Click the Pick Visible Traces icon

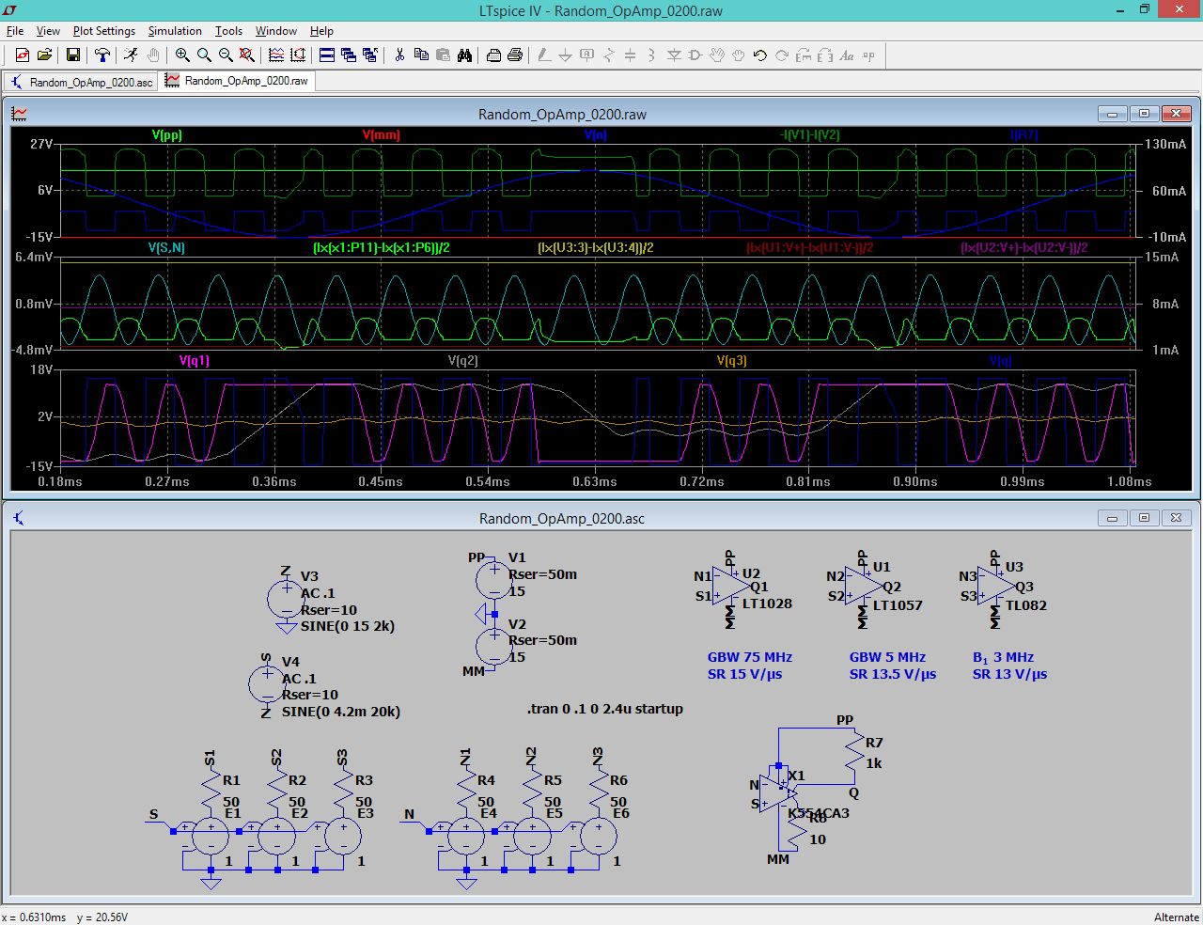coord(276,55)
